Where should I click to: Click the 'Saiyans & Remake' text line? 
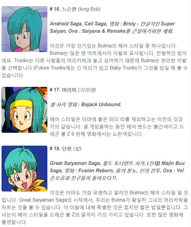112,31
